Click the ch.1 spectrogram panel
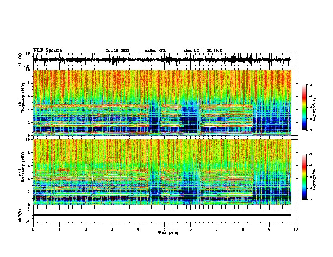 point(164,102)
